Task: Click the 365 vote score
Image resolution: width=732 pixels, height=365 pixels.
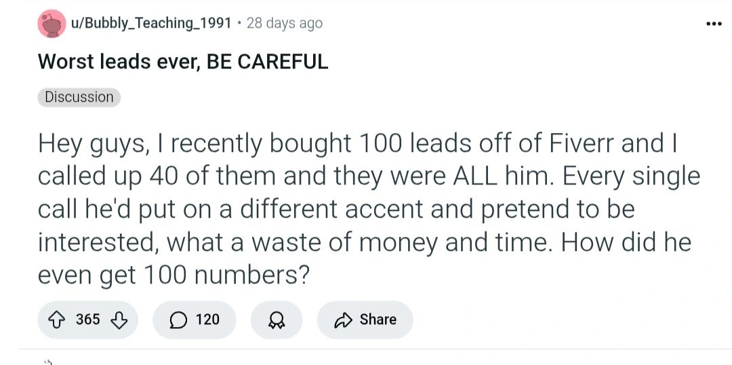Action: pos(87,320)
